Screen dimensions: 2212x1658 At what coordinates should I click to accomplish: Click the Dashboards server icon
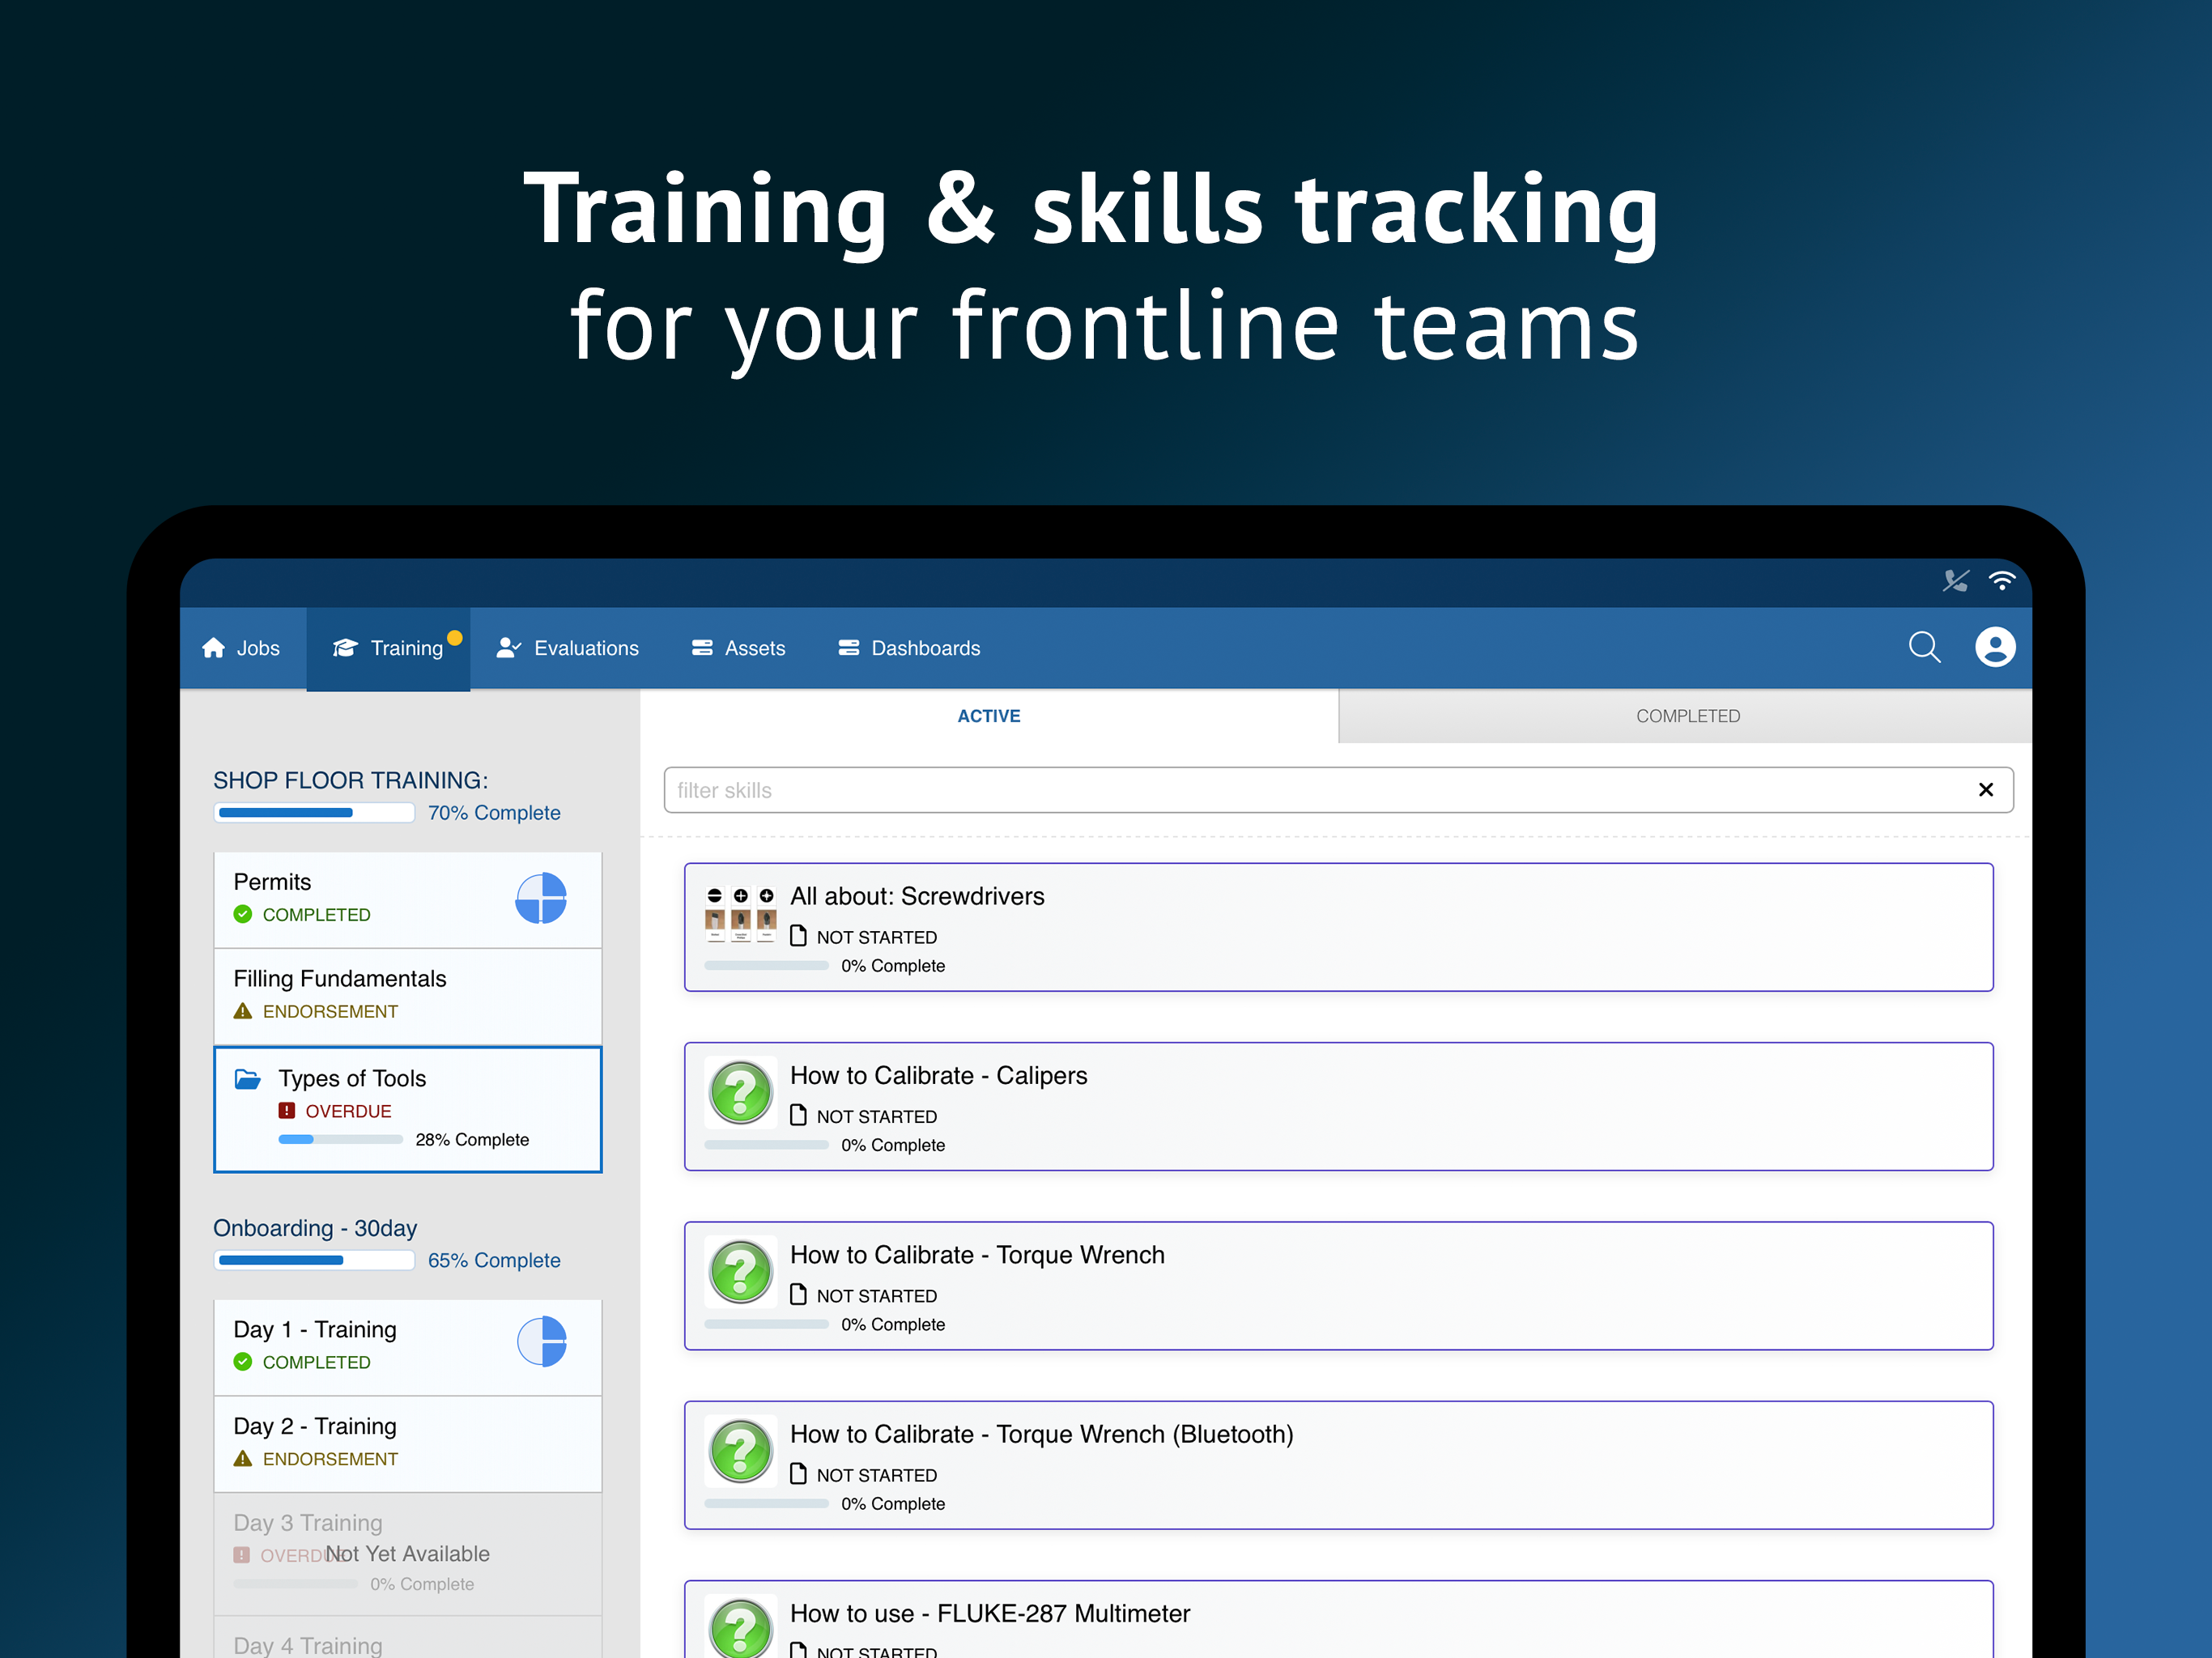coord(848,648)
